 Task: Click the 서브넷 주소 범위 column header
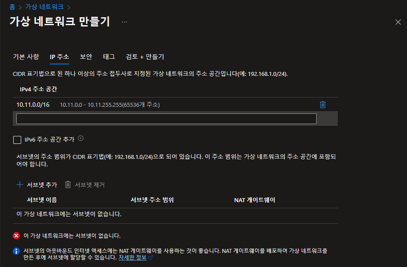pos(152,200)
